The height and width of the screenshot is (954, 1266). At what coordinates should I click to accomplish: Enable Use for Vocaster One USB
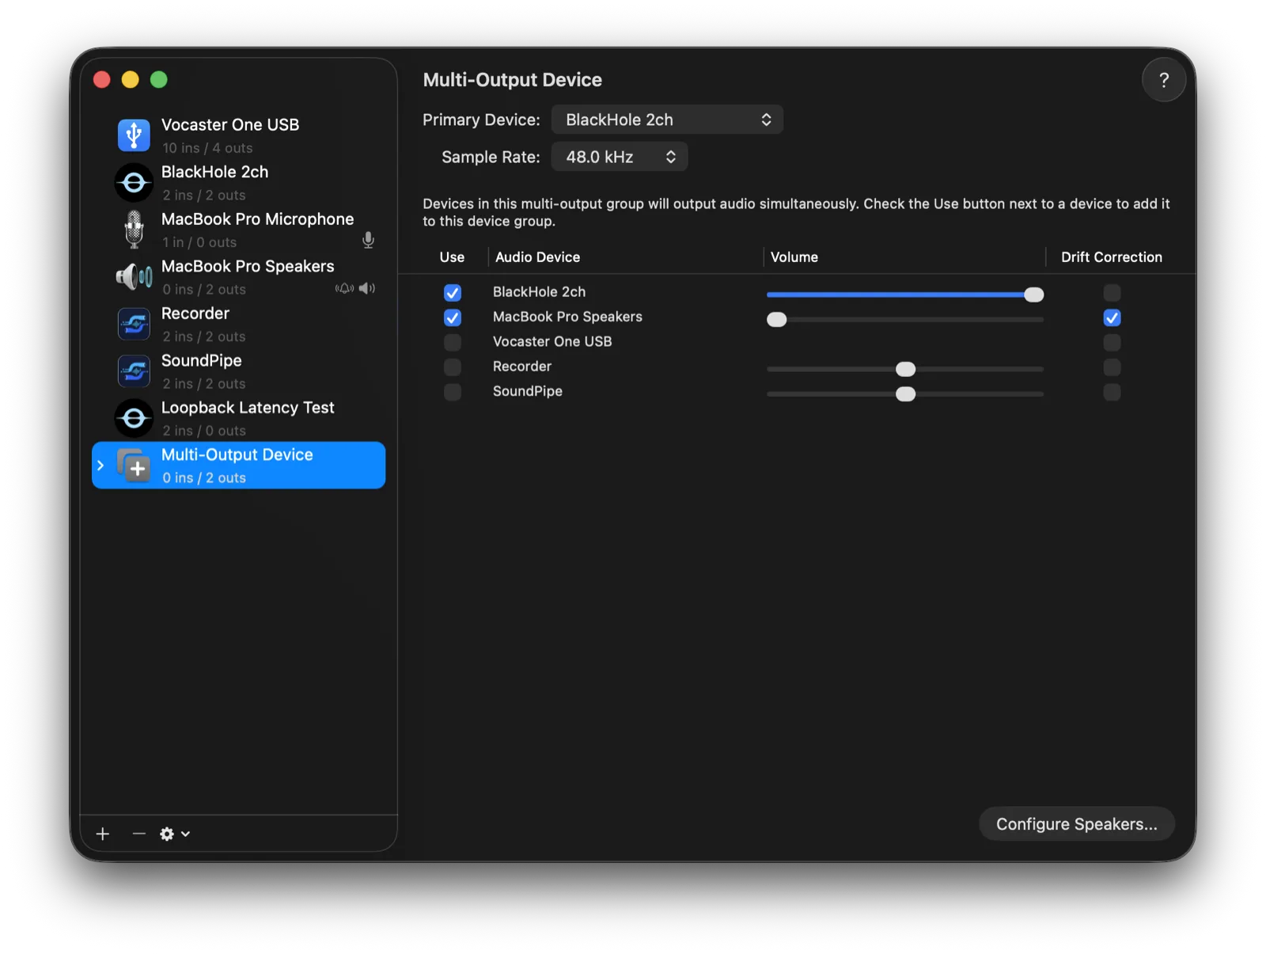tap(453, 342)
